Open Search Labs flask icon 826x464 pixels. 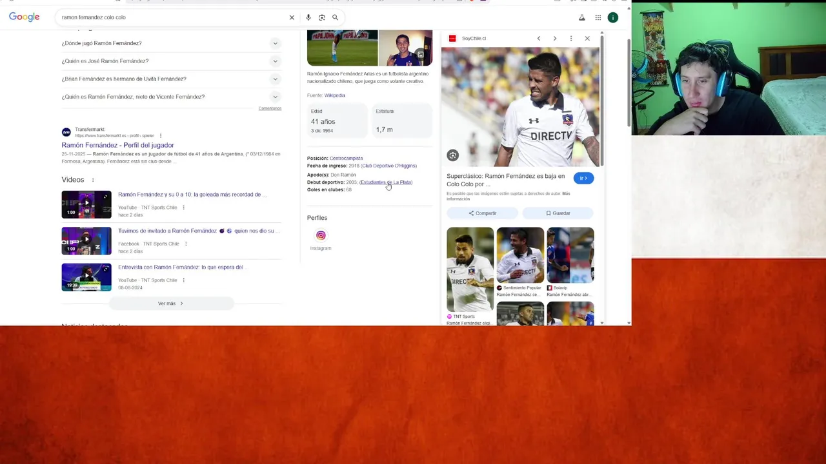[x=581, y=17]
